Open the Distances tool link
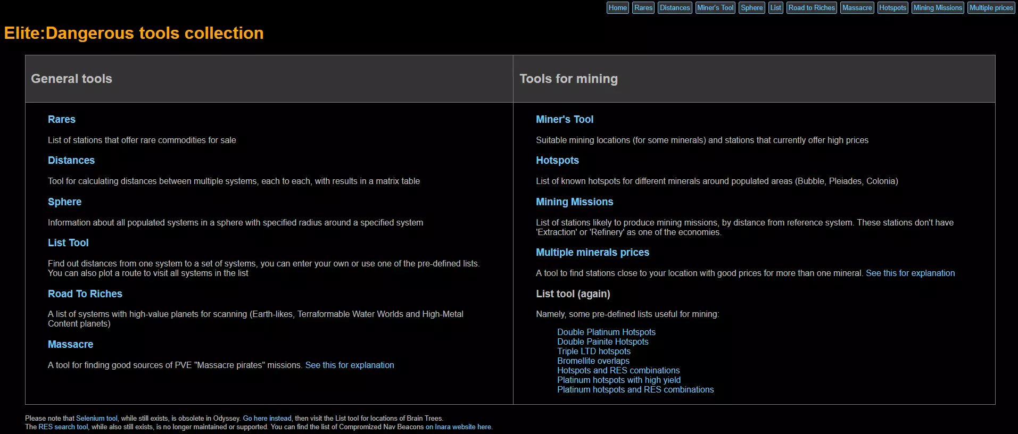Screen dimensions: 1018x434 (x=71, y=160)
